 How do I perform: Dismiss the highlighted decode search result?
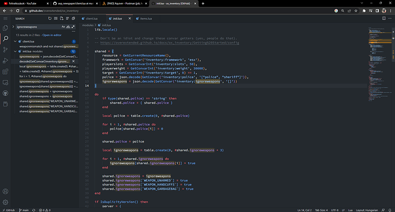[x=73, y=61]
